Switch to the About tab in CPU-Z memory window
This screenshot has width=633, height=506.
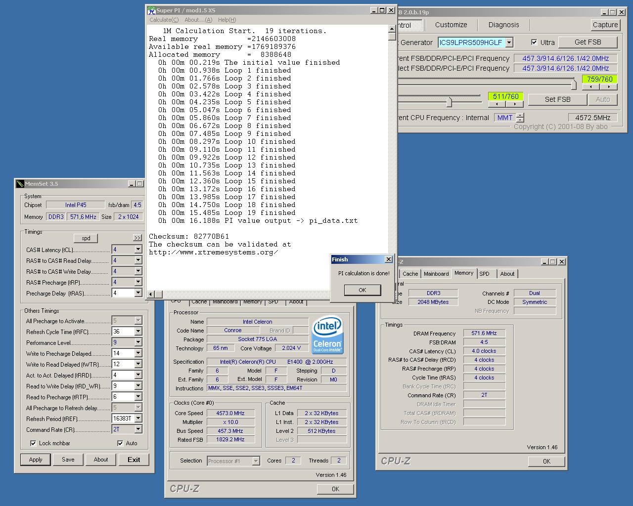pos(507,274)
